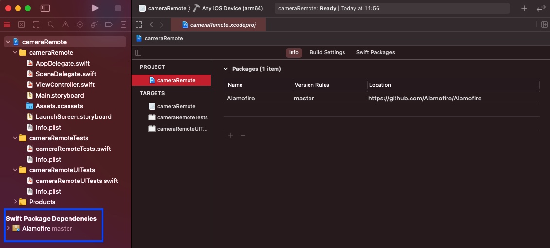Screen dimensions: 550x248
Task: Toggle the navigator sidebar visibility
Action: [45, 8]
